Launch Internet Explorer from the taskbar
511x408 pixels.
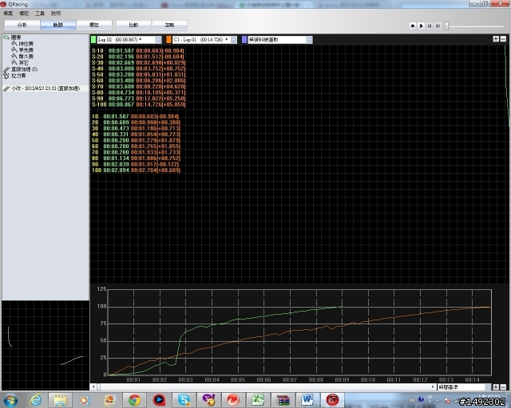tap(35, 400)
